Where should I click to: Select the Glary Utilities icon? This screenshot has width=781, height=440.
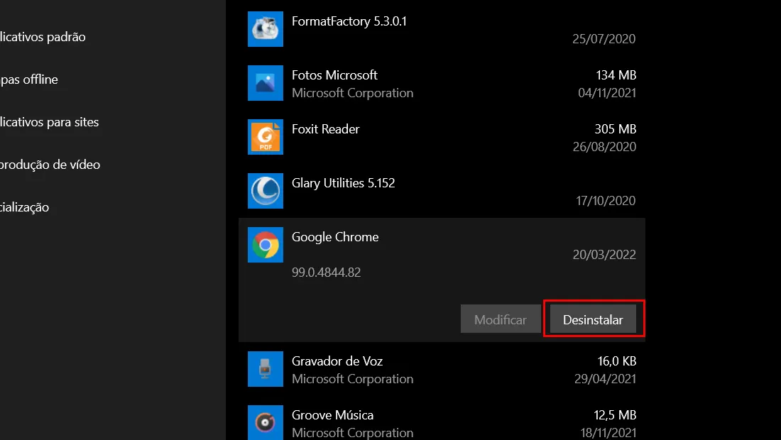pyautogui.click(x=266, y=191)
